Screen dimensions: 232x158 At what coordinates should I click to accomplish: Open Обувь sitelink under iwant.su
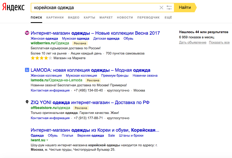click(53, 136)
